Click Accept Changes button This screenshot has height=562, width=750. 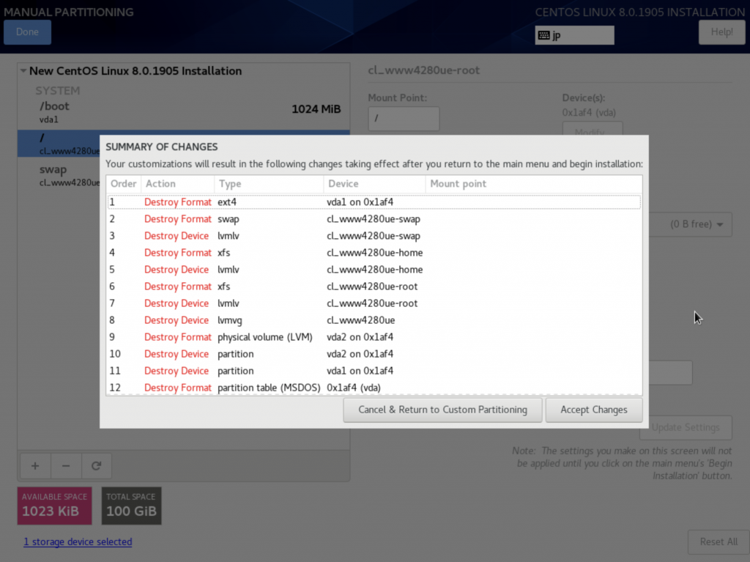tap(593, 410)
